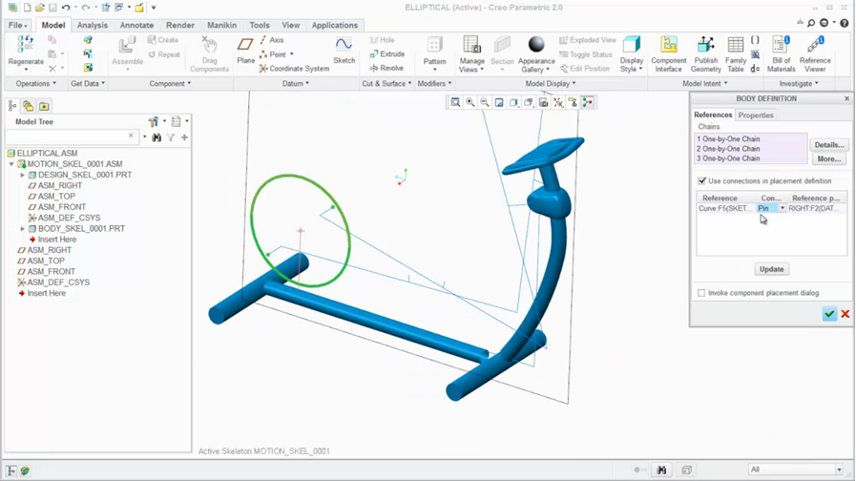Select the Plane datum tool
The height and width of the screenshot is (481, 856).
(x=245, y=51)
